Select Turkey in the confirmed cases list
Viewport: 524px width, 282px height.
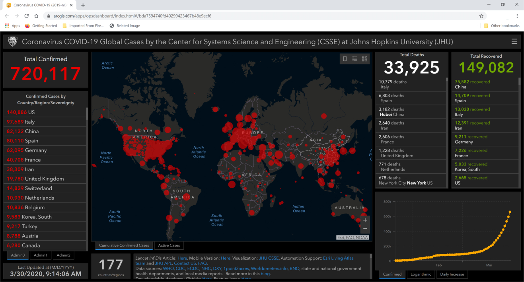[x=45, y=226]
